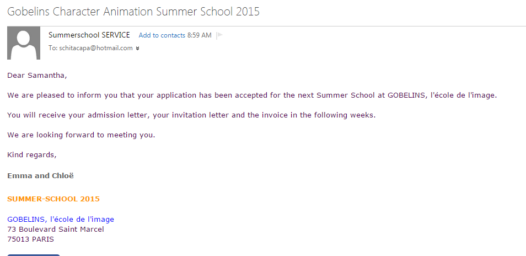The height and width of the screenshot is (256, 526).
Task: Click the line mentioning admission letter and invoice
Action: (191, 115)
